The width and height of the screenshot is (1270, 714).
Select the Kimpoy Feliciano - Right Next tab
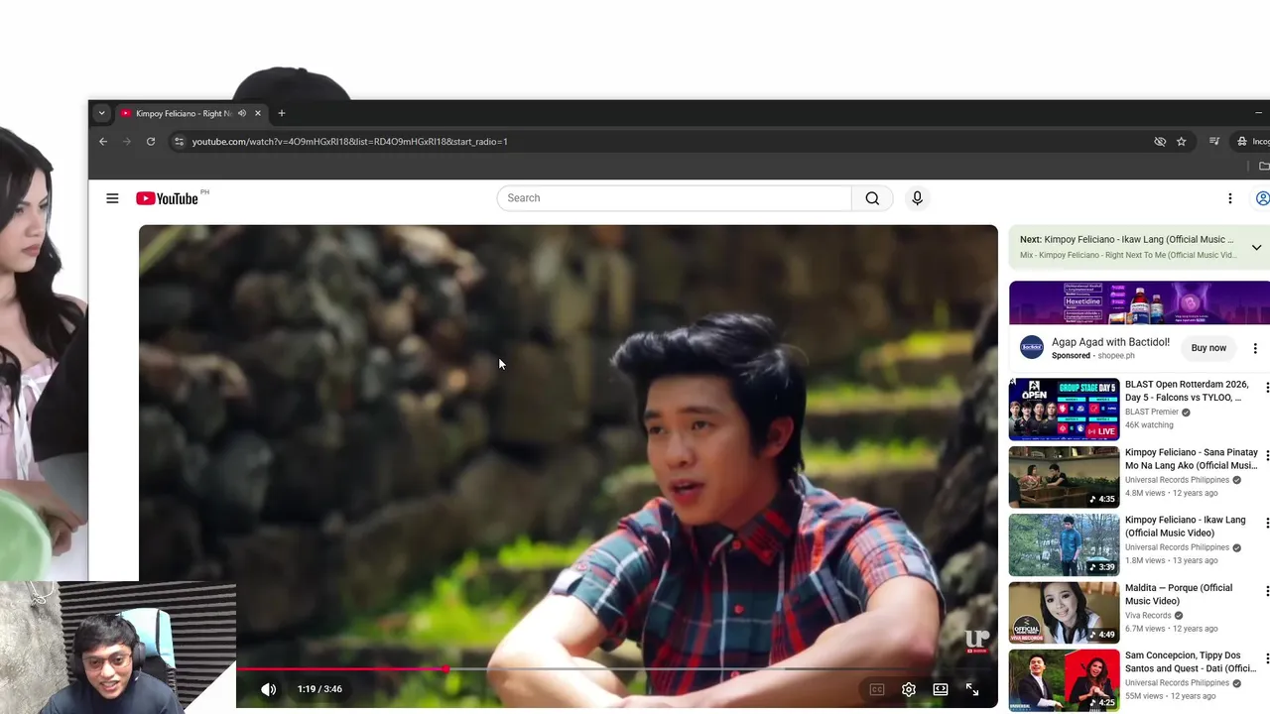coord(183,113)
